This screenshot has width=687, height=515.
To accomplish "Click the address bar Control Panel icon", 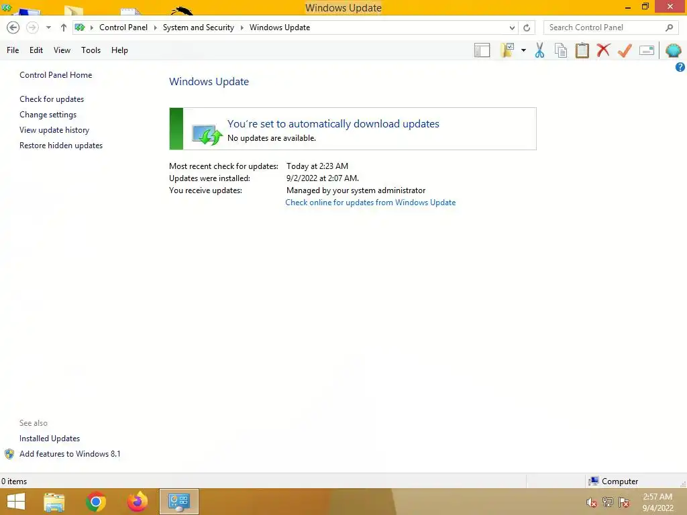I will click(80, 27).
